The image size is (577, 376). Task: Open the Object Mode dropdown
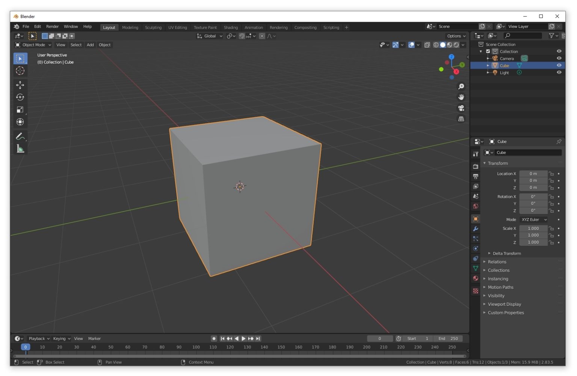pos(33,45)
